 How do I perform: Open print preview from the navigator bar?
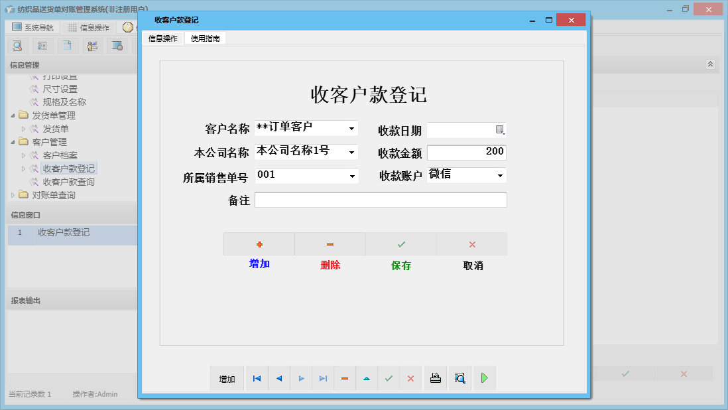pyautogui.click(x=460, y=378)
